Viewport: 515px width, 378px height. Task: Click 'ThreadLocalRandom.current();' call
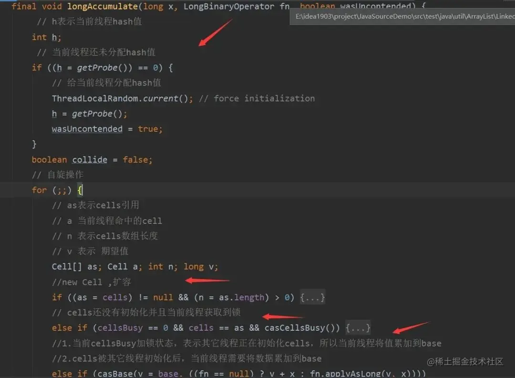point(123,98)
